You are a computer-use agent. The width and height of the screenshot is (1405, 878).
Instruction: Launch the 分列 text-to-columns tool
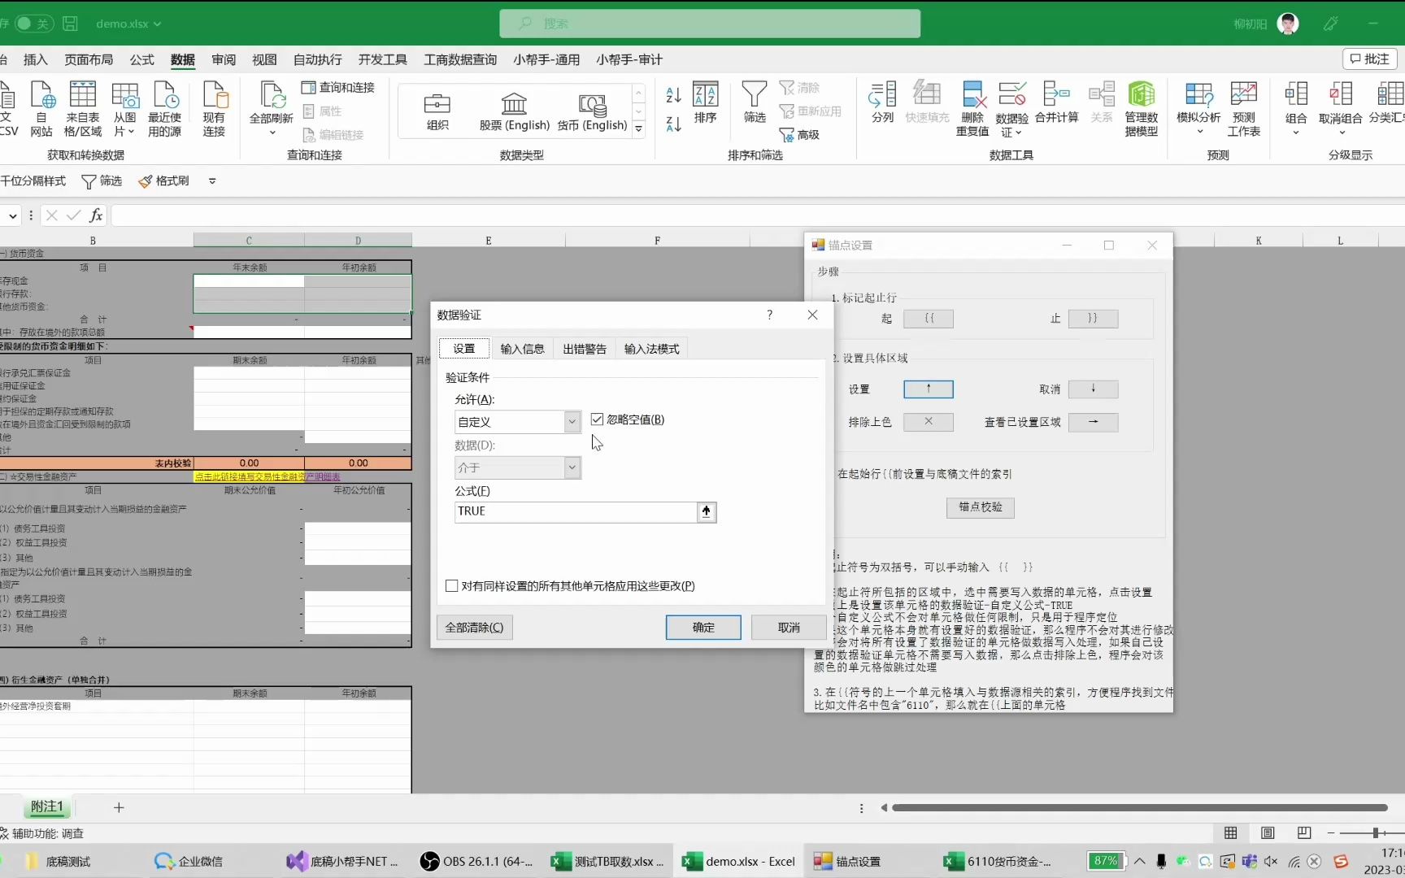882,102
